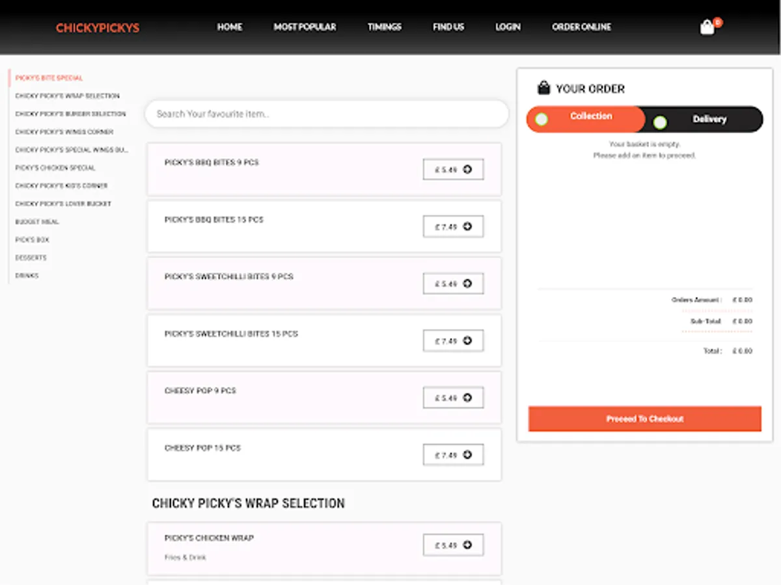Navigate to the TIMINGS page
Screen dimensions: 781x585
tap(384, 27)
